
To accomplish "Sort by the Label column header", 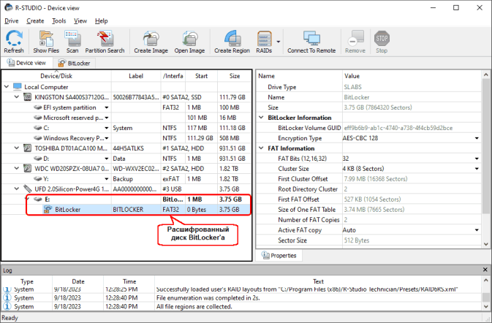I will 136,76.
